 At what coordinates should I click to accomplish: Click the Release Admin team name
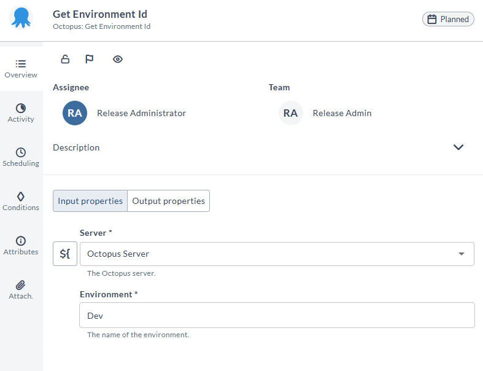pos(342,113)
